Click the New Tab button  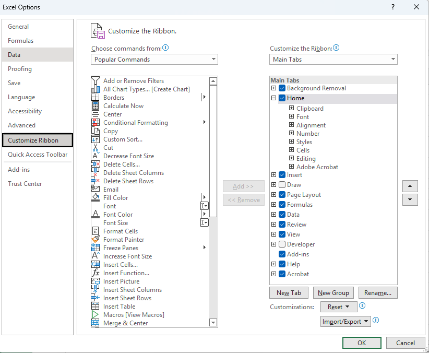click(289, 293)
